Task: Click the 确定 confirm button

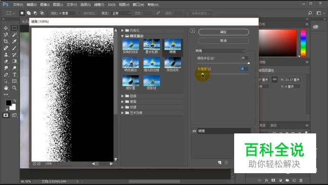Action: (x=224, y=32)
